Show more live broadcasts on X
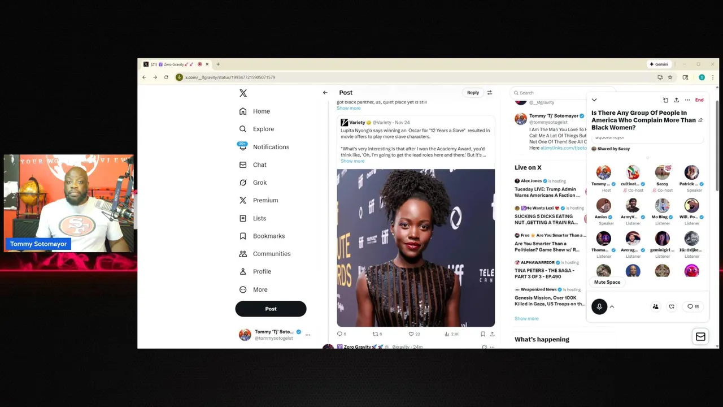Viewport: 723px width, 407px height. pos(526,319)
